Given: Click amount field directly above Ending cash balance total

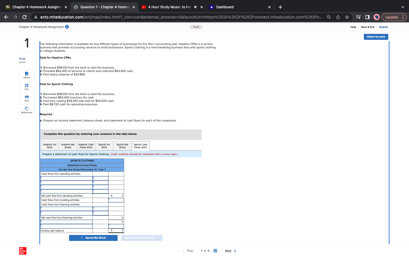Looking at the screenshot, I should coord(116,226).
